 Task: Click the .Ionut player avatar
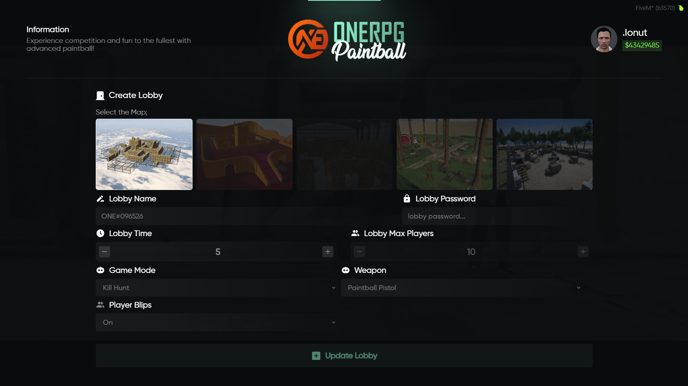[604, 39]
